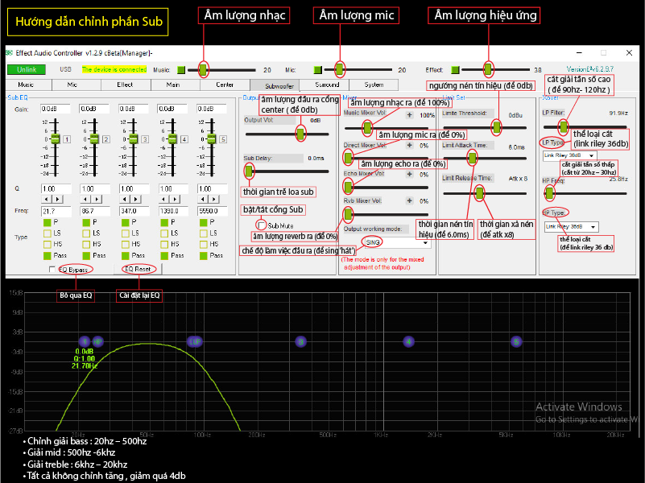Screen dimensions: 645x483
Task: Decrease Q of the 86.7 band with left arrow
Action: click(x=85, y=200)
